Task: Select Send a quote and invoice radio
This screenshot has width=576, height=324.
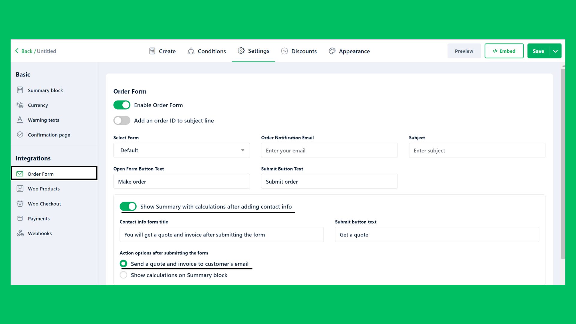Action: tap(123, 264)
